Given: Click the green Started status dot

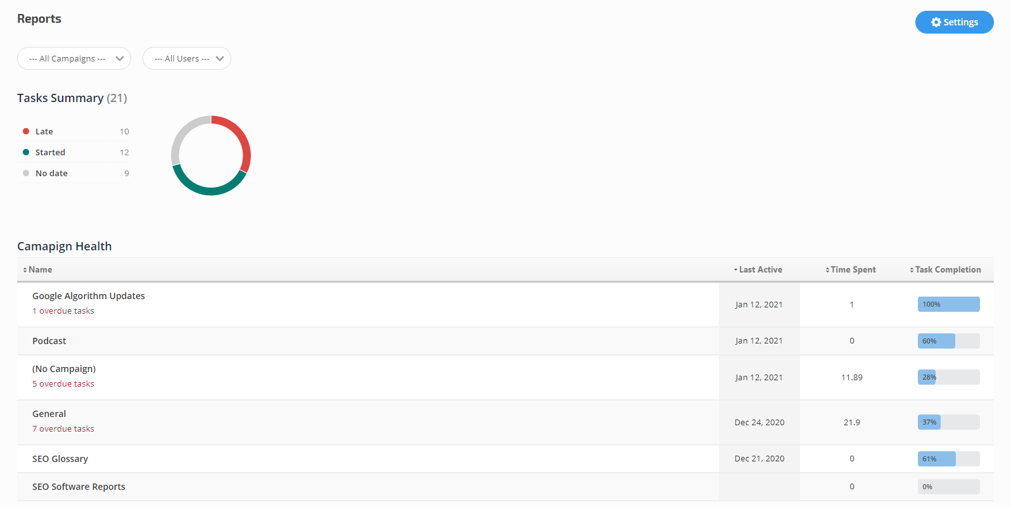Looking at the screenshot, I should pyautogui.click(x=26, y=152).
